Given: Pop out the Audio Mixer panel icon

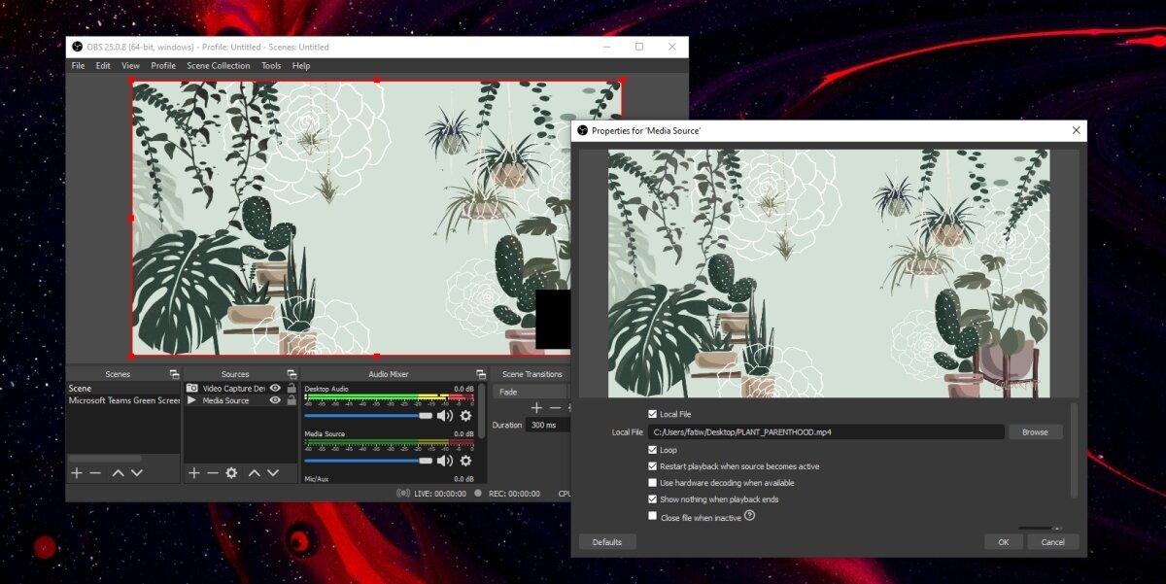Looking at the screenshot, I should point(481,374).
